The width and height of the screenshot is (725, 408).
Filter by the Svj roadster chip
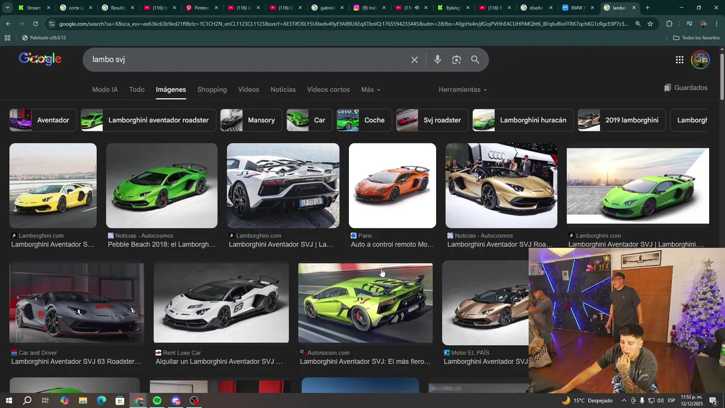pyautogui.click(x=432, y=120)
